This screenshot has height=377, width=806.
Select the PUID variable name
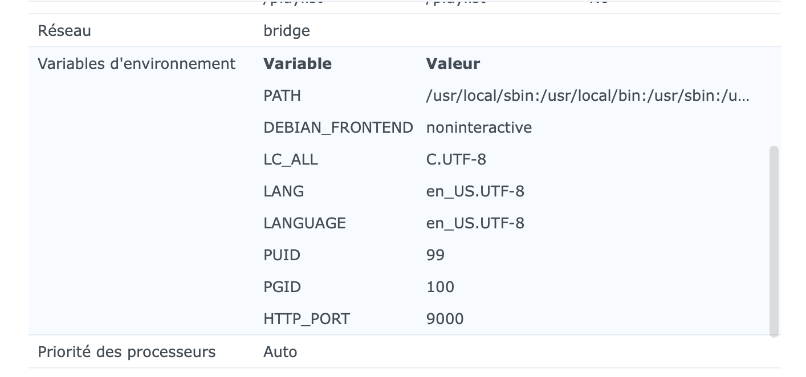[282, 255]
